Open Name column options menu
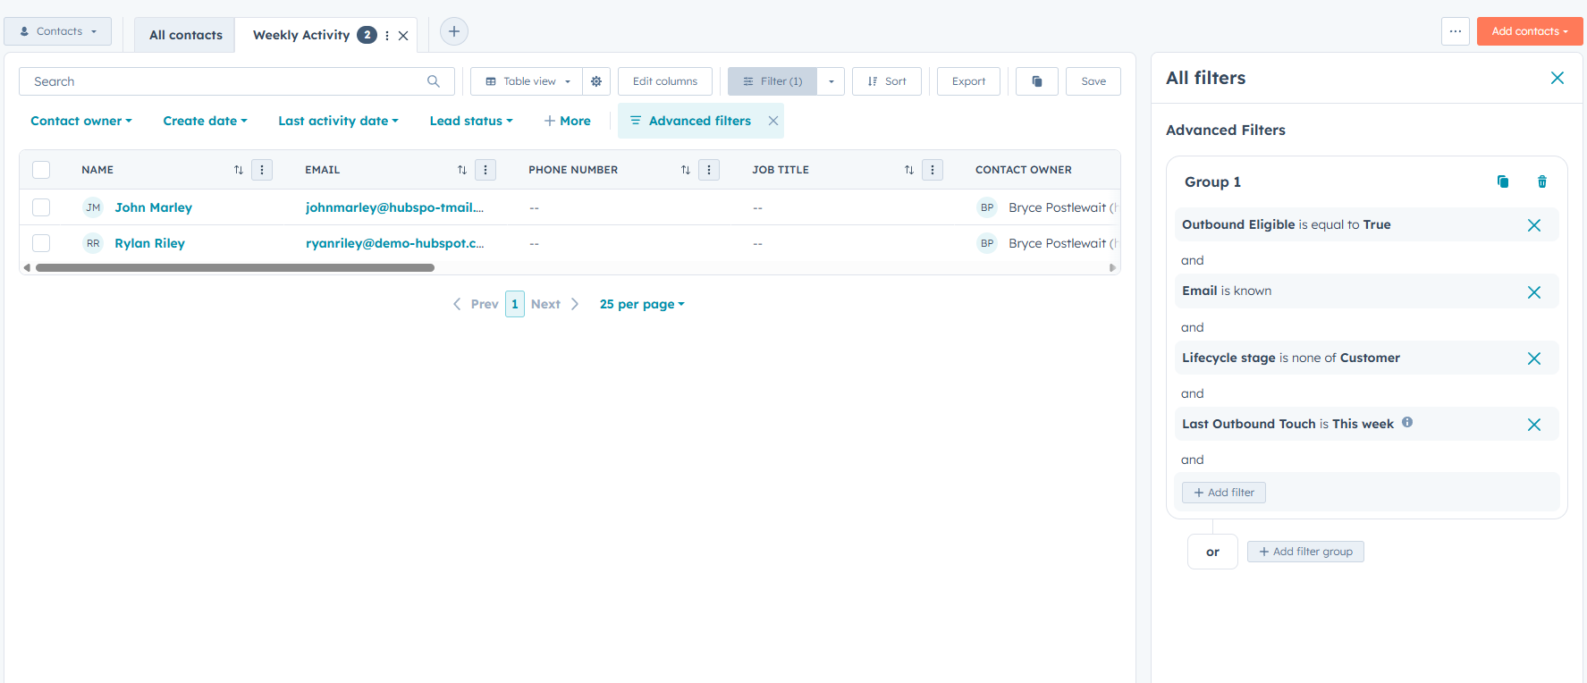This screenshot has width=1587, height=683. [262, 170]
